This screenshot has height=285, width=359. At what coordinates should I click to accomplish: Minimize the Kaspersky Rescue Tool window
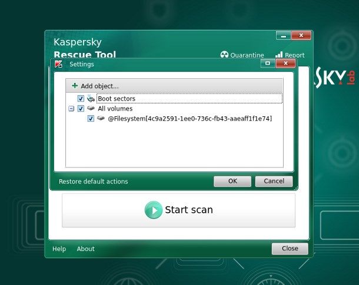point(284,36)
